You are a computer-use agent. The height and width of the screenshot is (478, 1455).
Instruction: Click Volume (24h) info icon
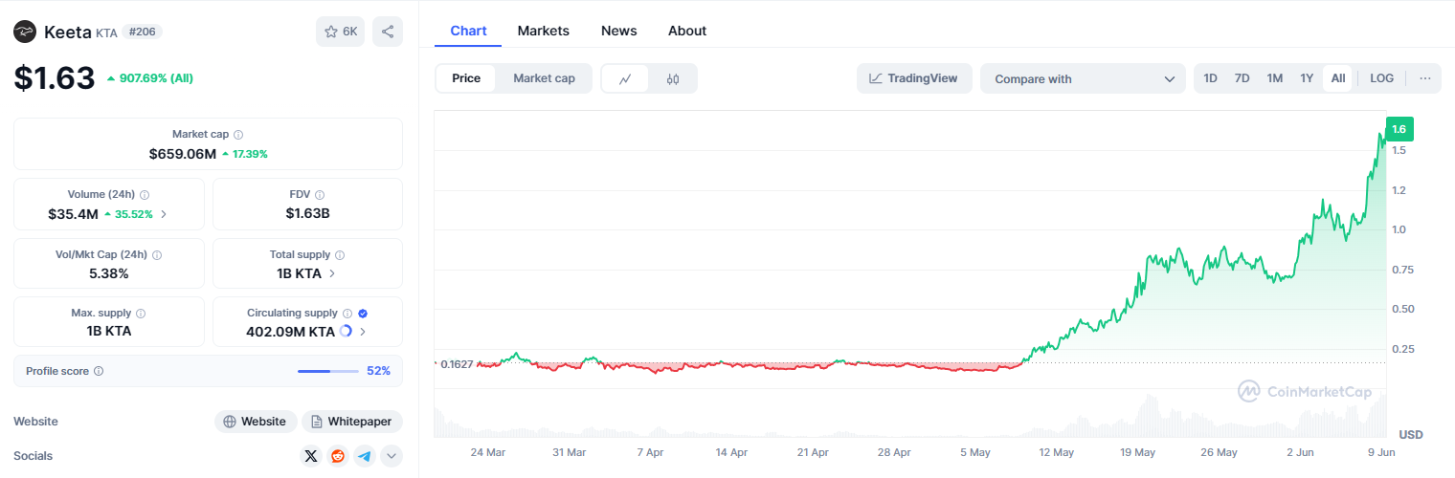coord(145,194)
